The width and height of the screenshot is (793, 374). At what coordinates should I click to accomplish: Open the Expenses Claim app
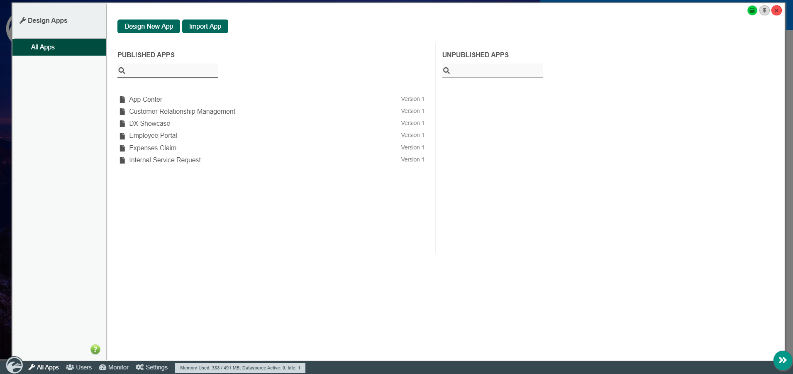[x=153, y=148]
